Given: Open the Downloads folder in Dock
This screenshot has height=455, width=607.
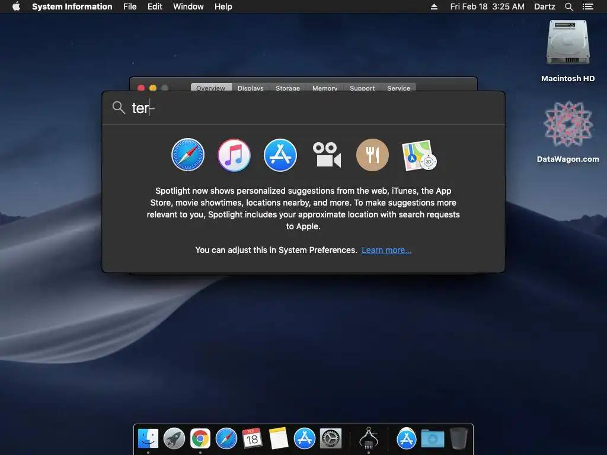Looking at the screenshot, I should (432, 439).
